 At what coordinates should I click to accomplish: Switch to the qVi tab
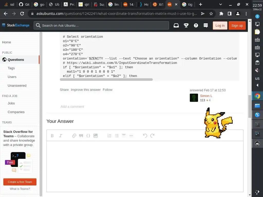click(x=84, y=4)
